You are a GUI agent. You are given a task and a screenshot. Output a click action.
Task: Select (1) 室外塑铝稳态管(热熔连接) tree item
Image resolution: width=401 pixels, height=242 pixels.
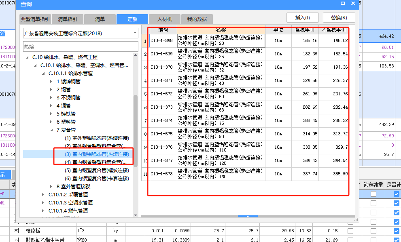[97, 138]
